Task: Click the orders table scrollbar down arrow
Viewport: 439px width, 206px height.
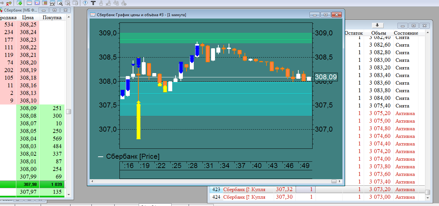Action: point(428,198)
